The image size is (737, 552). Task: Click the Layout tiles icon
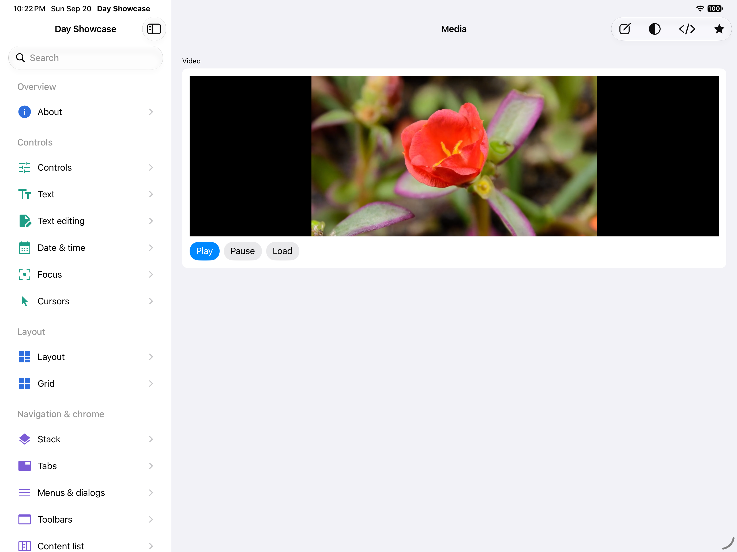(x=24, y=357)
